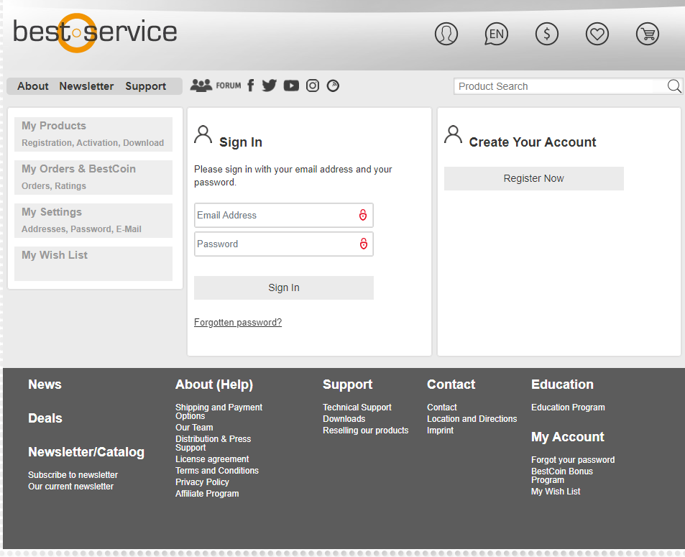Open the Newsletter menu
Viewport: 685px width, 557px height.
click(86, 86)
